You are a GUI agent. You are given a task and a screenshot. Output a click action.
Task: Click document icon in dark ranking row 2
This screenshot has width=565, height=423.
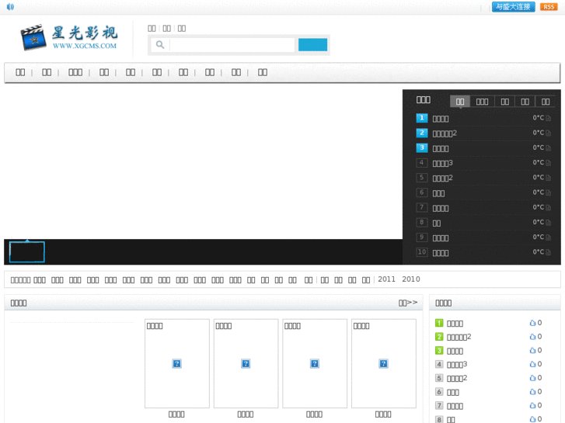548,133
